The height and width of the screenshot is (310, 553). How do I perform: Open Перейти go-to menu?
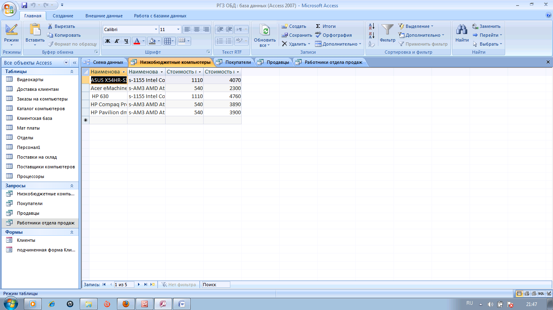(x=487, y=35)
